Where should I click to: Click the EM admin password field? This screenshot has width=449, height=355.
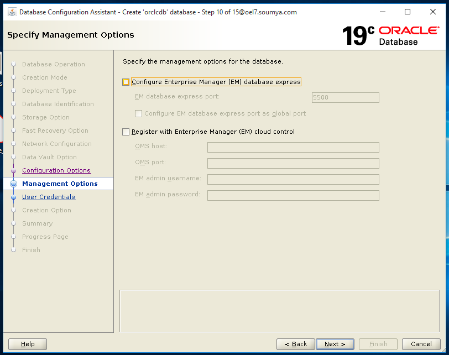[x=293, y=196]
